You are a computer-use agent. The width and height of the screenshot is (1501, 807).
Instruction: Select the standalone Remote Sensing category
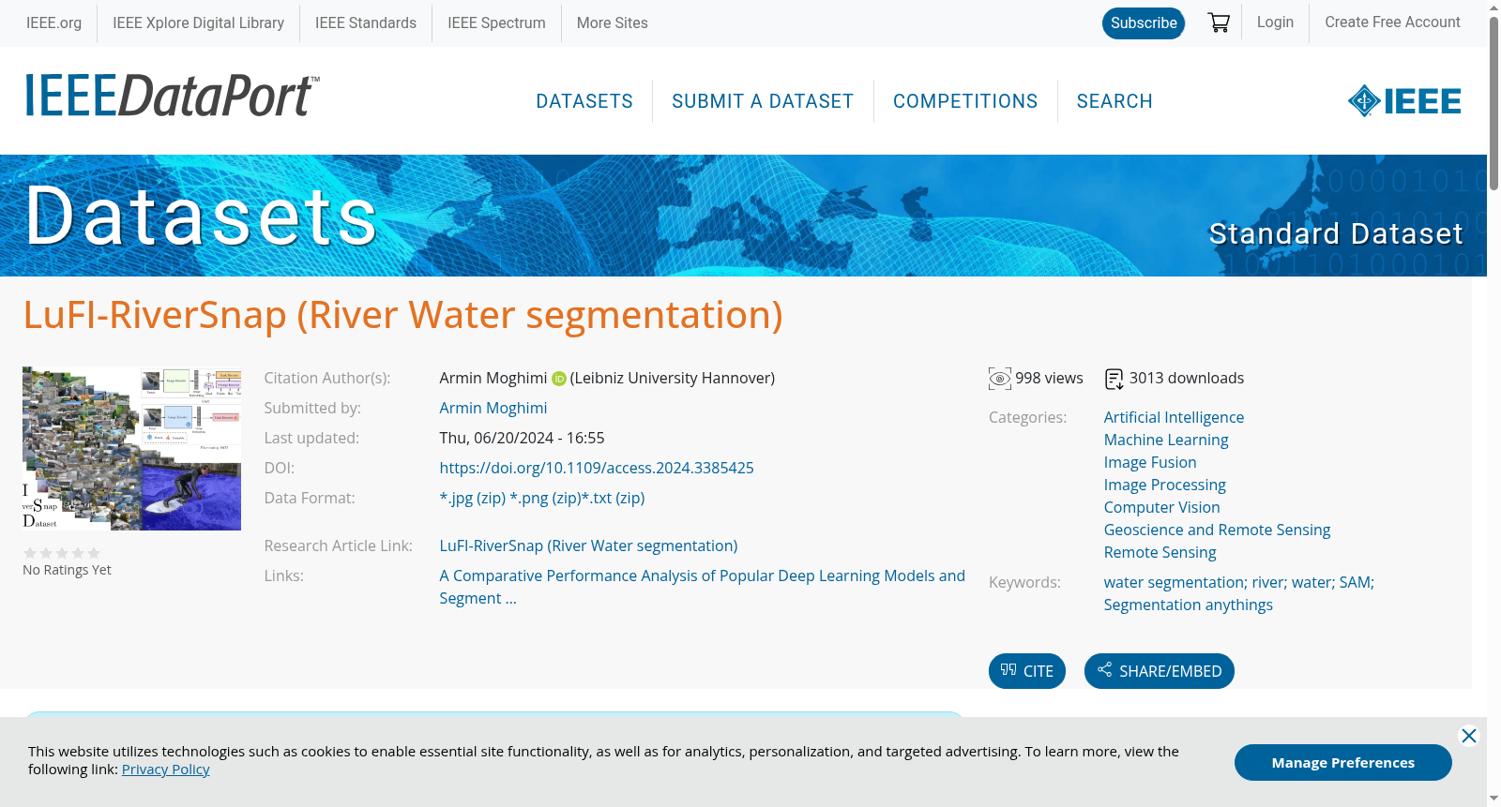[1160, 552]
